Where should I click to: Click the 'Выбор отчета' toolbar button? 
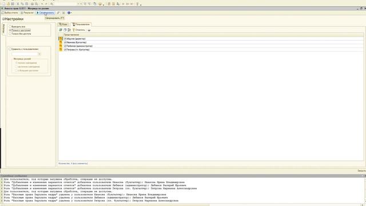(10, 13)
